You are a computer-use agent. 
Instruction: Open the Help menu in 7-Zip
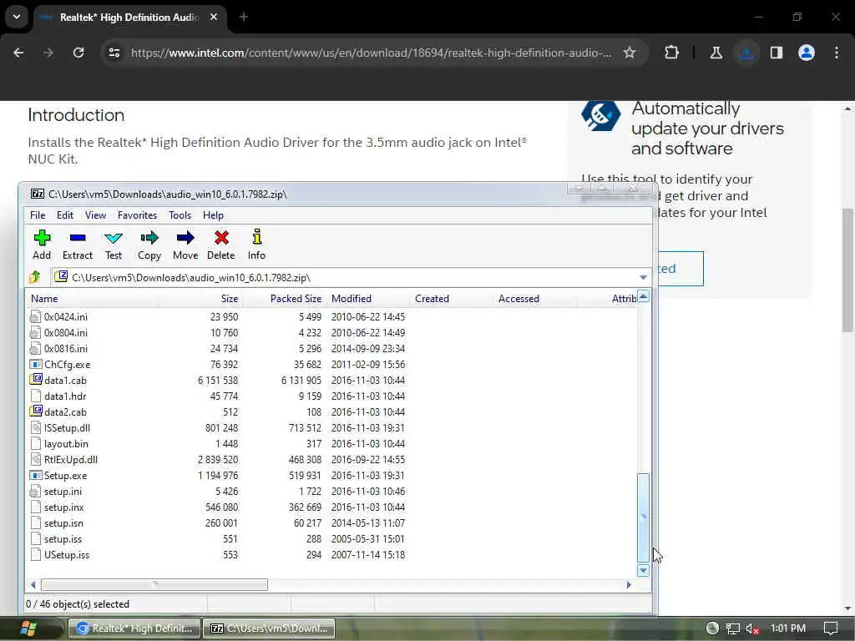click(x=213, y=215)
